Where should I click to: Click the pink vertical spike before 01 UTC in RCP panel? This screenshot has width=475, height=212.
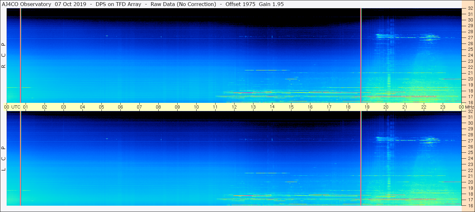(x=21, y=56)
